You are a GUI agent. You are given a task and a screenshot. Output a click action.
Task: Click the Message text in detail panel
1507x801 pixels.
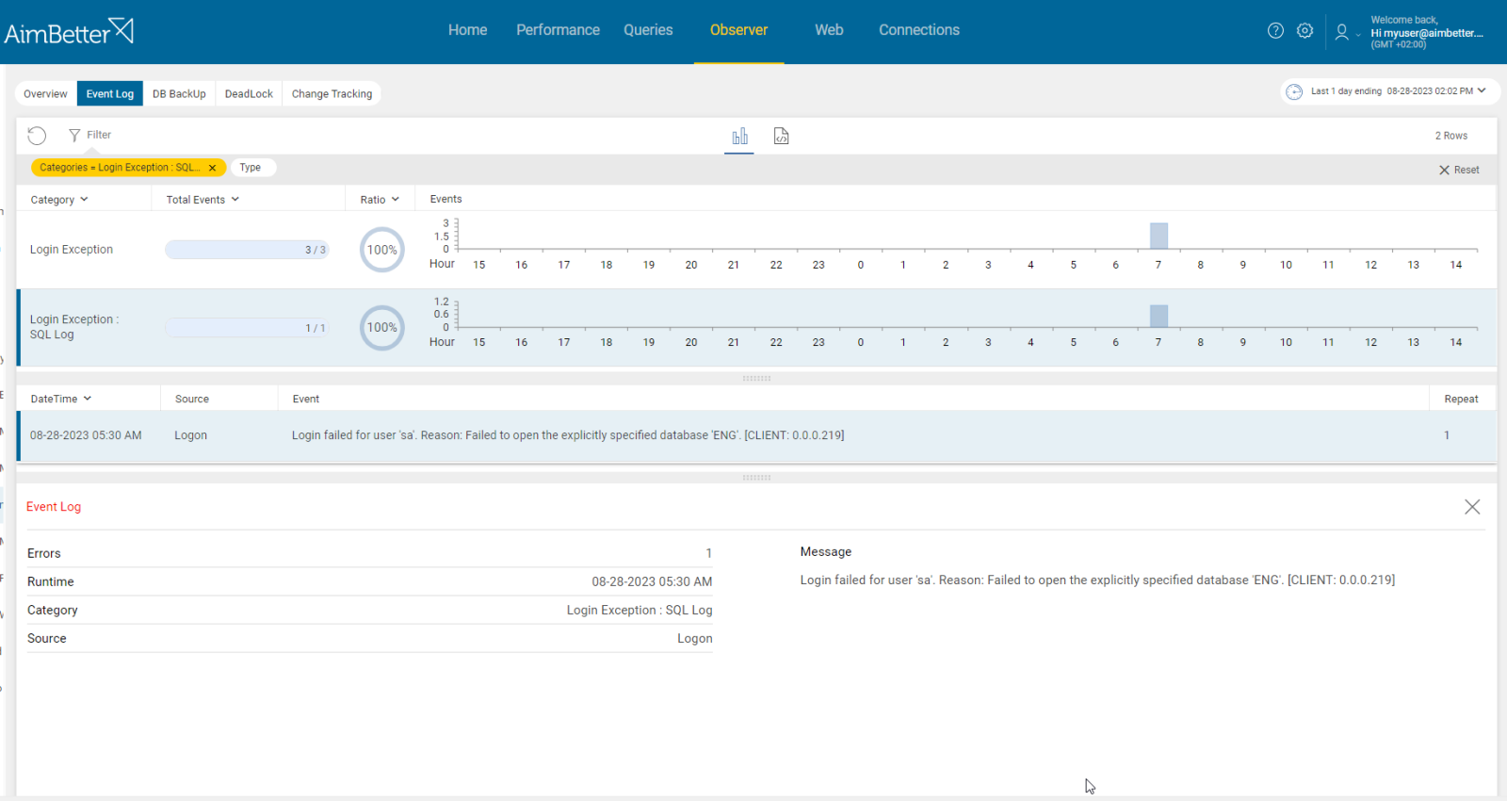(1097, 580)
